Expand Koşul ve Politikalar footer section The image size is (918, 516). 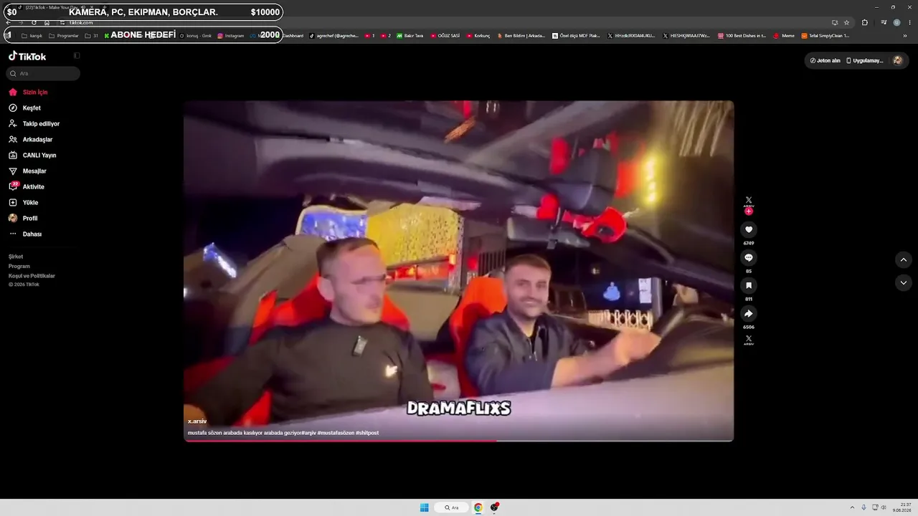click(32, 276)
